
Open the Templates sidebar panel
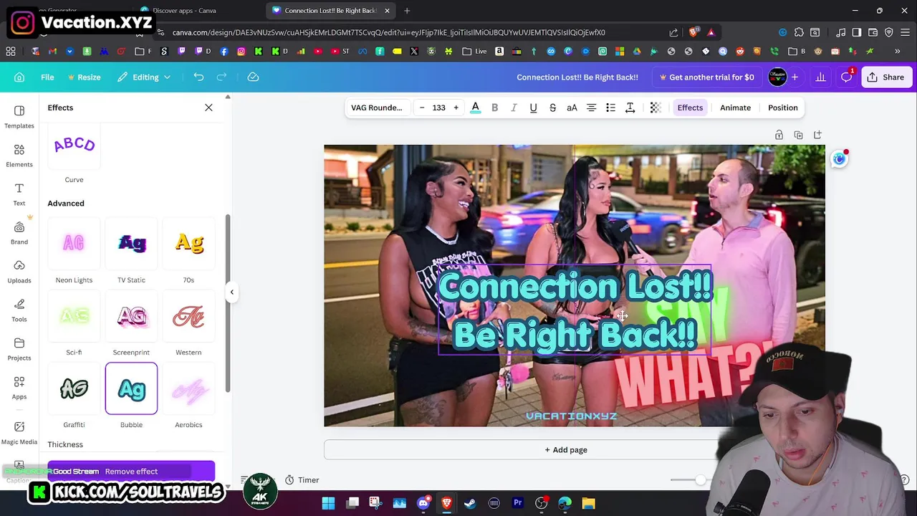point(19,116)
